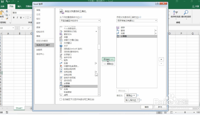Click the Save icon in Excel title bar
The width and height of the screenshot is (200, 115).
(x=2, y=2)
